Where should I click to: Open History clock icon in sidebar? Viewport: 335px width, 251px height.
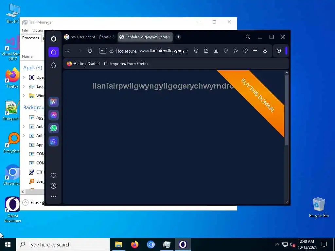coord(53,186)
